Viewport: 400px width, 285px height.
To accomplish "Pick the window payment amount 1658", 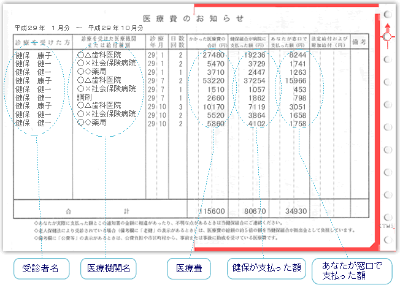I will click(298, 115).
